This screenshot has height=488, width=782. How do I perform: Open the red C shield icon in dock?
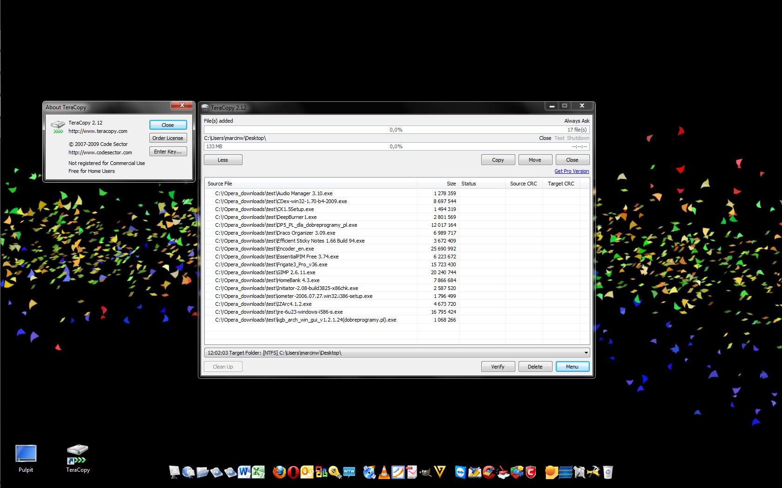(530, 472)
